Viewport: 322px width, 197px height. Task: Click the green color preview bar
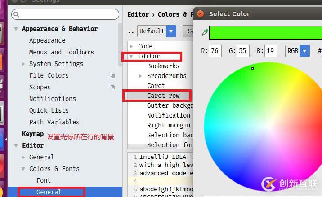coord(266,33)
